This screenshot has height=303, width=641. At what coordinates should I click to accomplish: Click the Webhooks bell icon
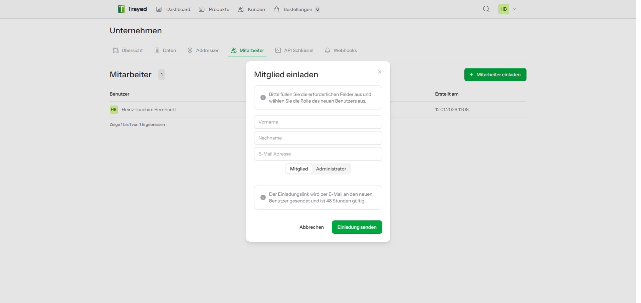point(328,50)
